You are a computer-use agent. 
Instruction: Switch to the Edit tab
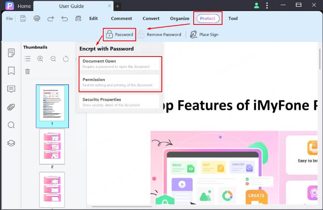tap(93, 18)
